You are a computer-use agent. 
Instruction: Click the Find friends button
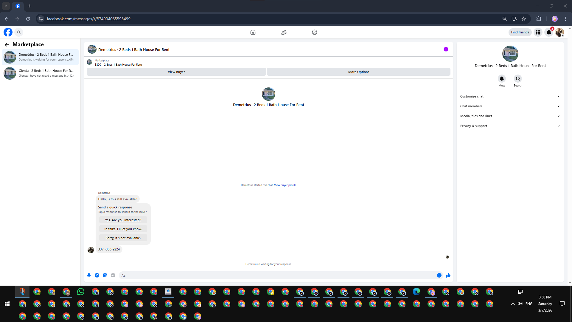coord(520,32)
